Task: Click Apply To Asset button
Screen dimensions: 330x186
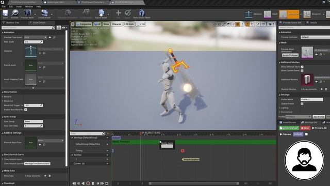Action: (290, 55)
